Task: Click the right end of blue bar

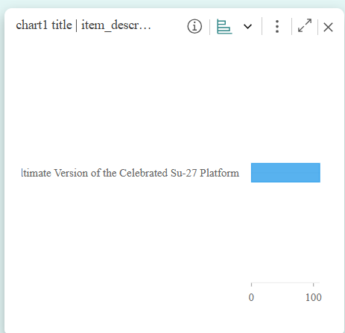Action: click(x=318, y=173)
